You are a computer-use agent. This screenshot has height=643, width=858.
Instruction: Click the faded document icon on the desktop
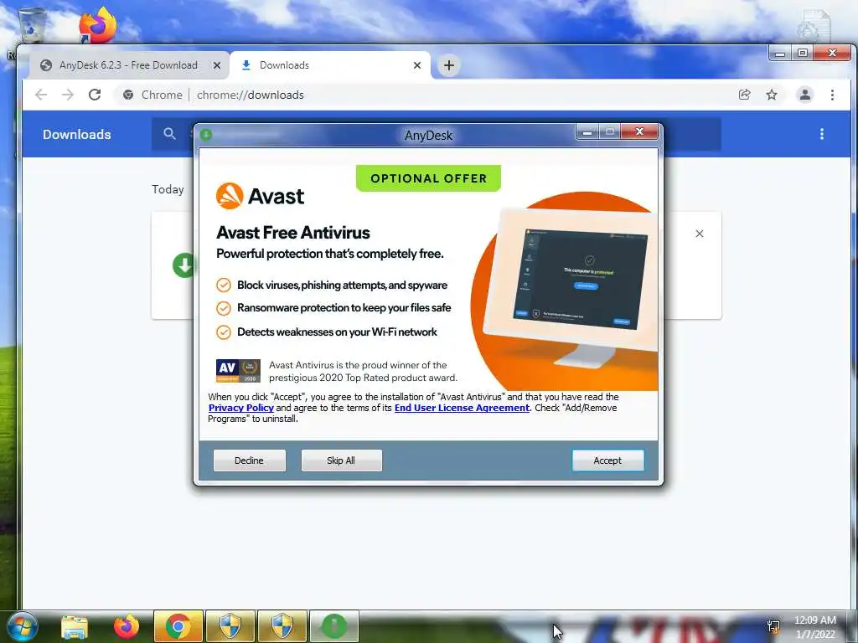[x=814, y=25]
